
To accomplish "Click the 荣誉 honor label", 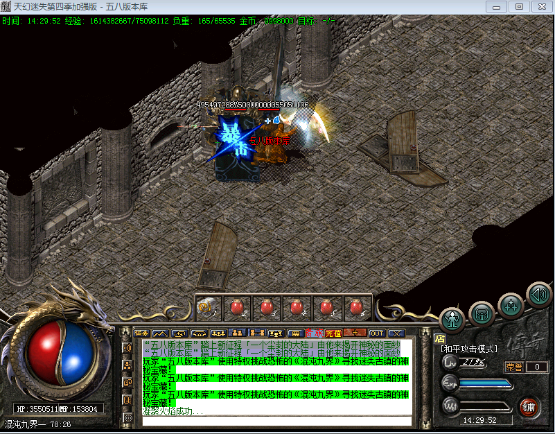I will coord(514,367).
